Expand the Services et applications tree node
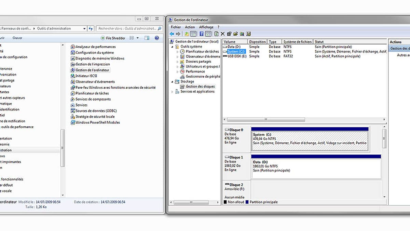The image size is (410, 231). pos(173,91)
